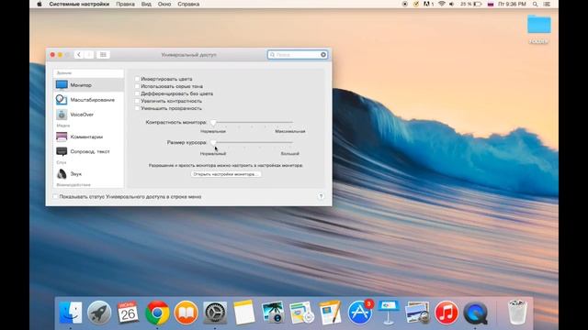Go back using the toolbar back arrow
588x330 pixels.
pos(79,55)
